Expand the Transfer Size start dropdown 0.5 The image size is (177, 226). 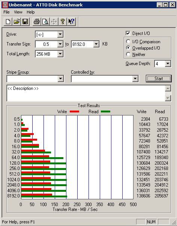point(60,44)
